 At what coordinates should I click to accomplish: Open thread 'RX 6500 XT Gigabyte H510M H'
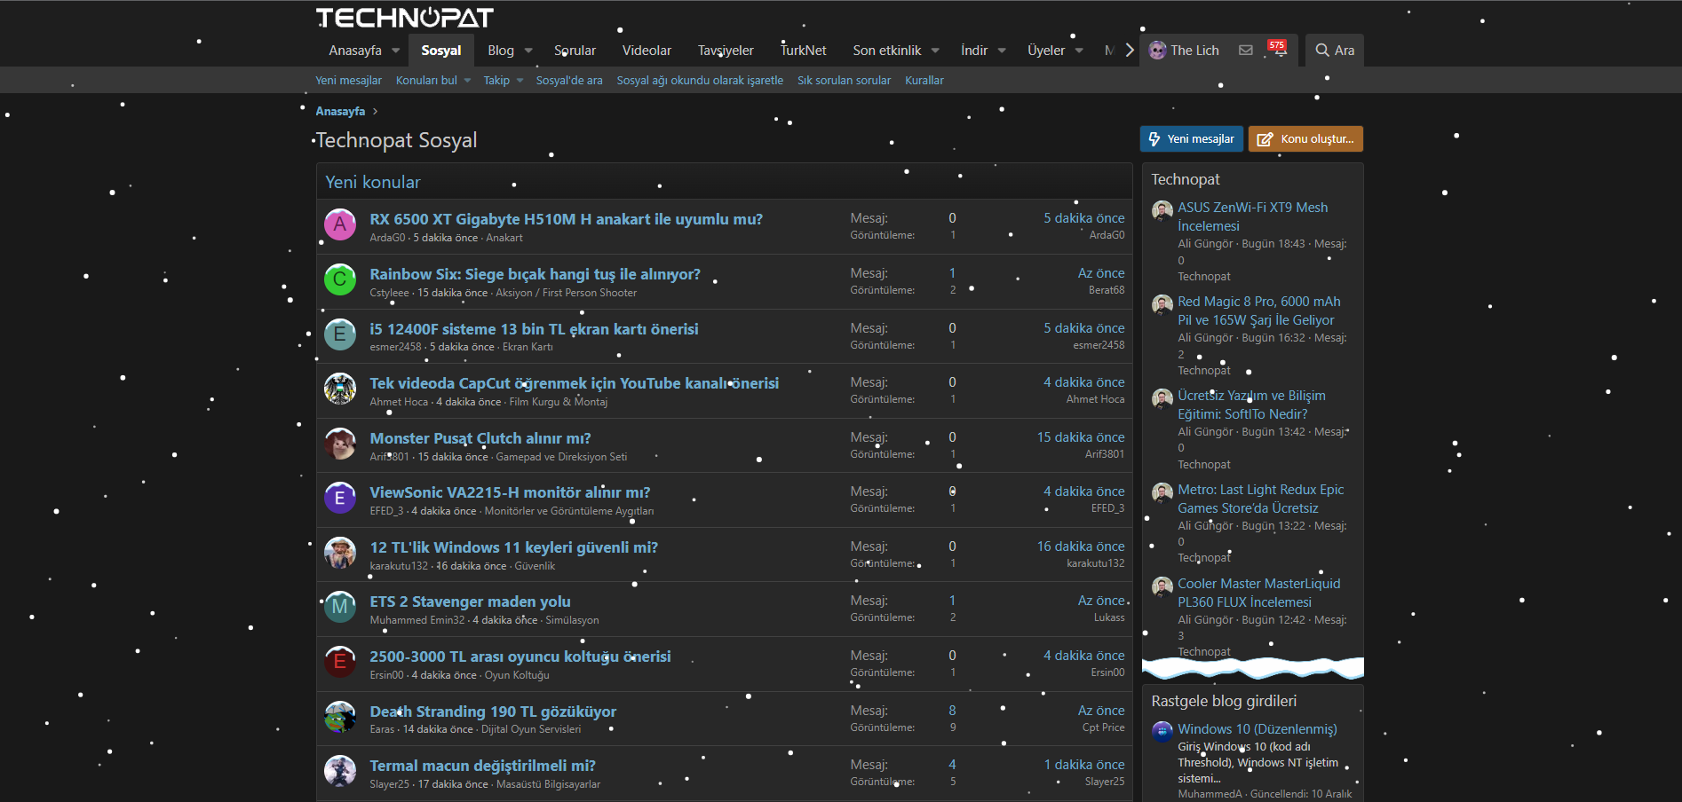(567, 219)
